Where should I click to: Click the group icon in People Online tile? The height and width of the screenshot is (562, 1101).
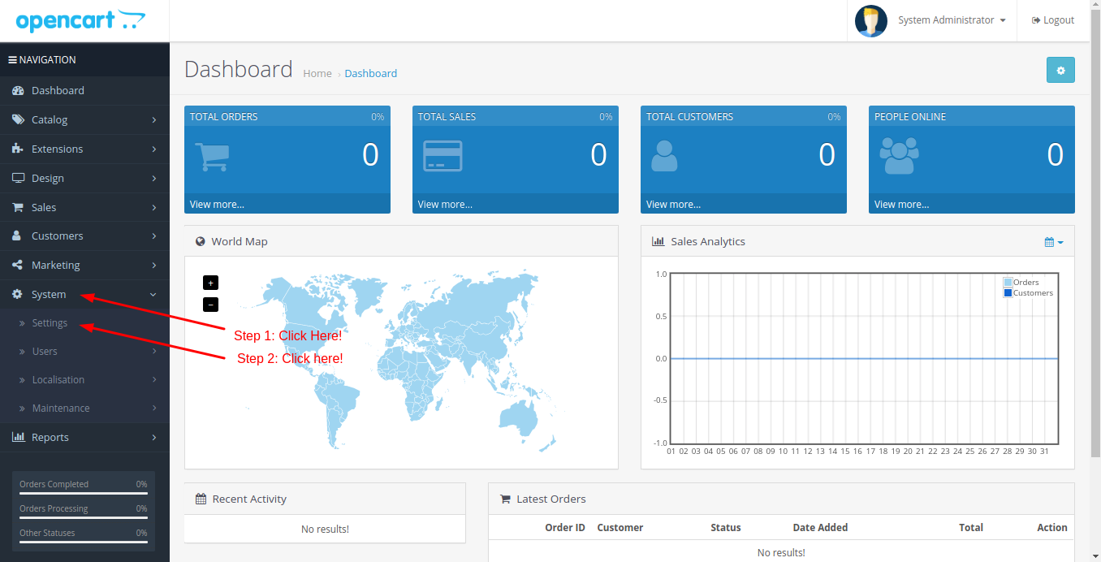pos(900,156)
